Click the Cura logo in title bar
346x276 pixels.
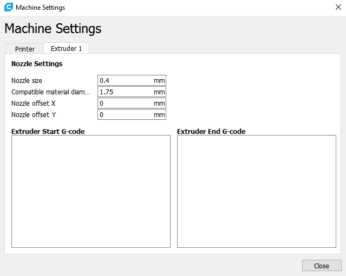(9, 7)
